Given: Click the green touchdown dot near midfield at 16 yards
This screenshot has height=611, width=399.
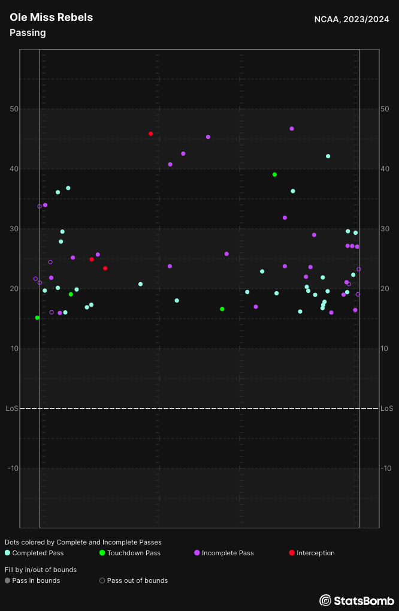Looking at the screenshot, I should click(x=222, y=309).
